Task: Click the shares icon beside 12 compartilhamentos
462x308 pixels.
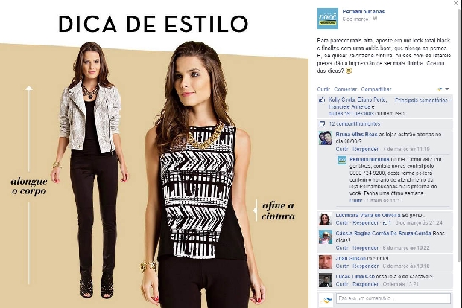Action: (x=323, y=123)
